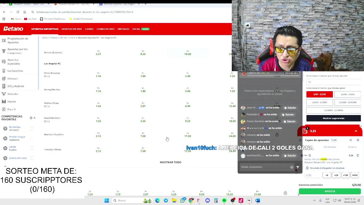Open browser home page icon
Viewport: 364px width, 205px height.
(24, 12)
